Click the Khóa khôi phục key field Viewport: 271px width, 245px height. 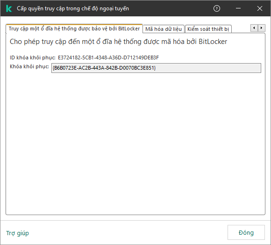(156, 68)
